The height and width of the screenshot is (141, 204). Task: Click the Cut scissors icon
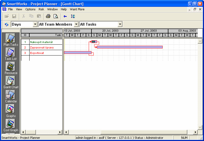[24, 16]
